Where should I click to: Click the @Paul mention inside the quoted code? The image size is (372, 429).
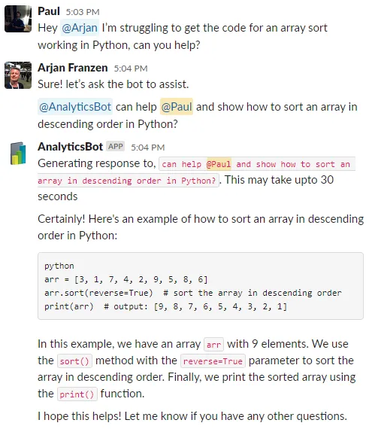pos(219,164)
